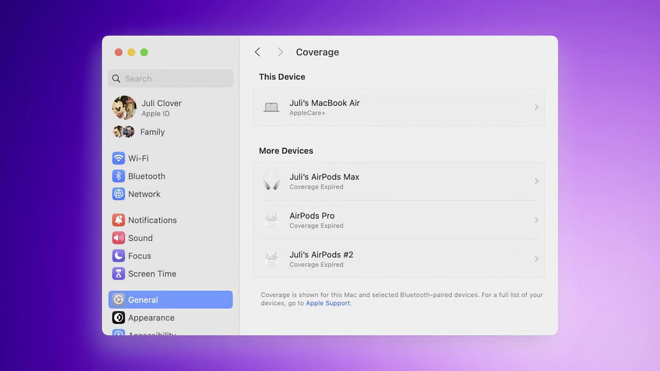Open Juli Clover Apple ID profile picture
This screenshot has width=660, height=371.
tap(124, 108)
